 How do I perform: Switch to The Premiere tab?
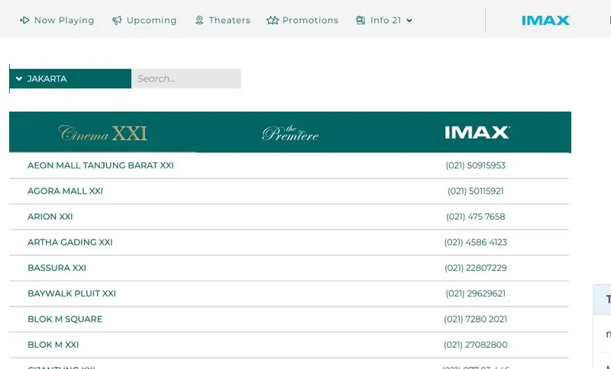290,133
